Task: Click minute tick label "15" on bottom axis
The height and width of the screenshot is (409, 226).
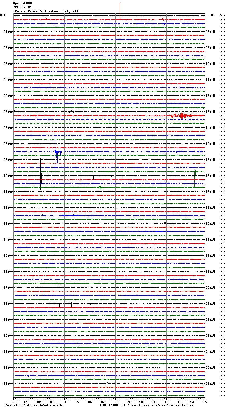Action: point(205,402)
